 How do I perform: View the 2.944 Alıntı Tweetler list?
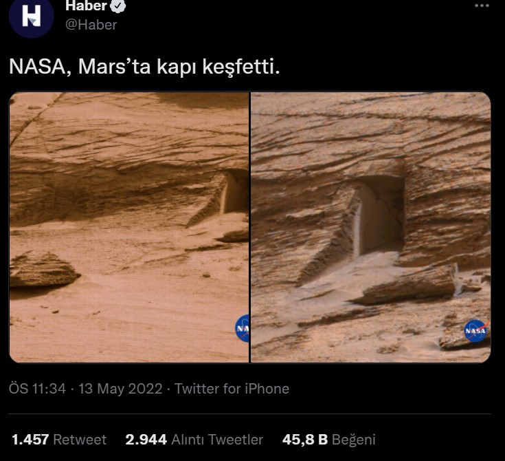click(x=194, y=440)
